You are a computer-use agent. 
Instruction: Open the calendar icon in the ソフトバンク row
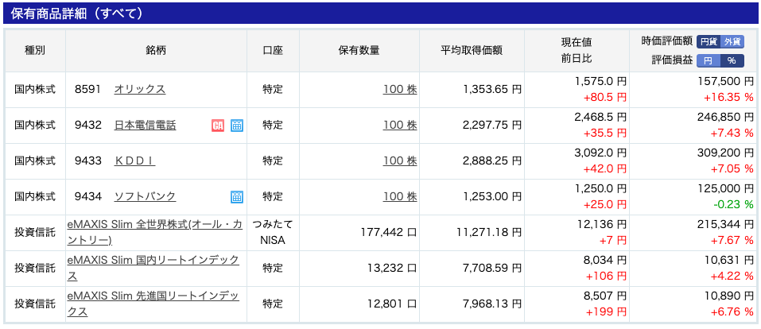[x=237, y=196]
